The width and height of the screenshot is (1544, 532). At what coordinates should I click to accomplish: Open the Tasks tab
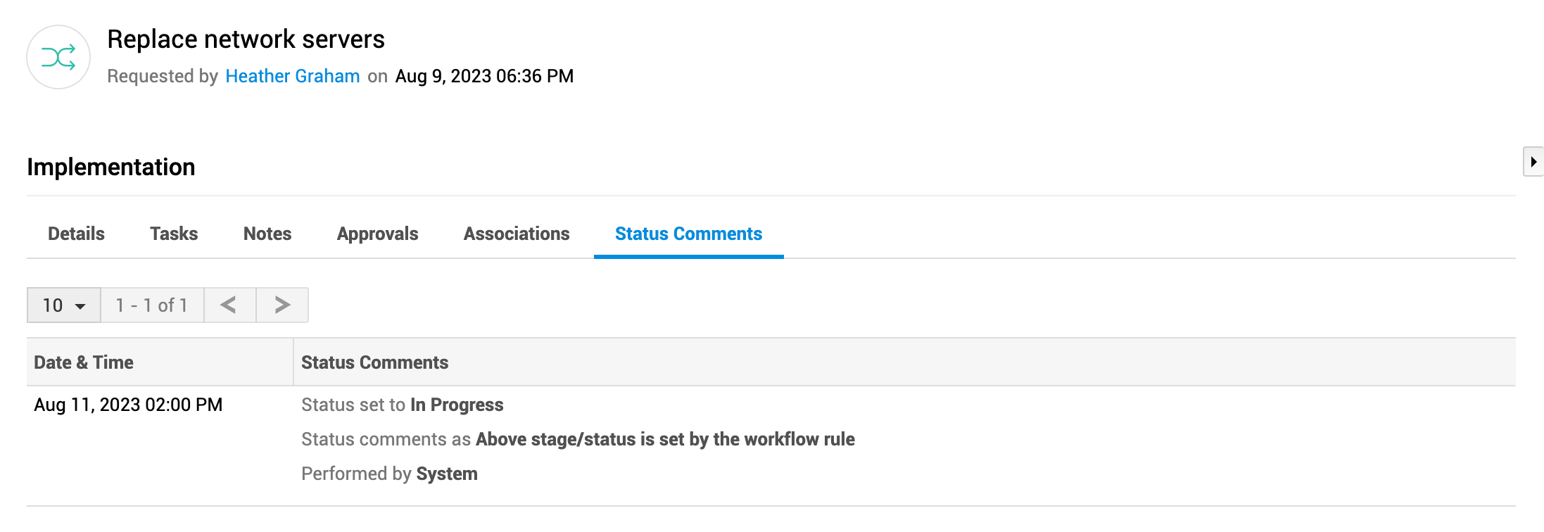174,234
